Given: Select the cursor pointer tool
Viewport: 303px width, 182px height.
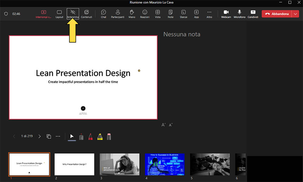Looking at the screenshot, I should click(72, 137).
